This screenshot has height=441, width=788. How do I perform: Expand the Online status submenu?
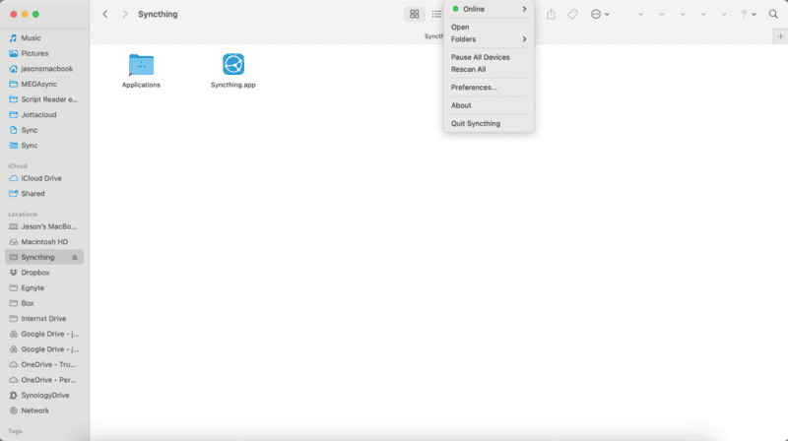pos(489,9)
